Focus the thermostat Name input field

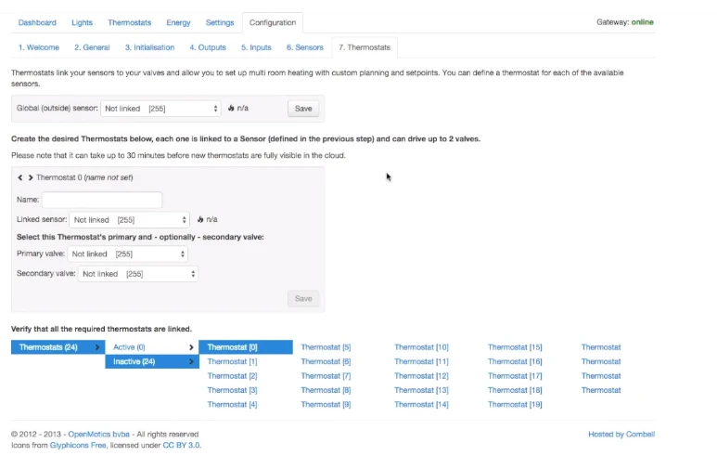point(102,200)
